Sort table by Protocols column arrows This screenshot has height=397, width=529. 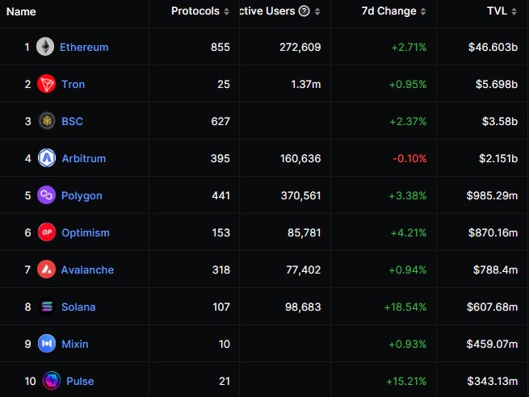coord(226,11)
